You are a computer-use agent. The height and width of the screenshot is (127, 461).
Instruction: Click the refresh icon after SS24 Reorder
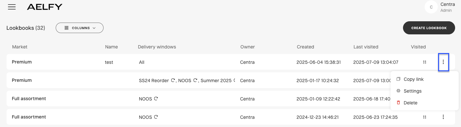tap(173, 80)
